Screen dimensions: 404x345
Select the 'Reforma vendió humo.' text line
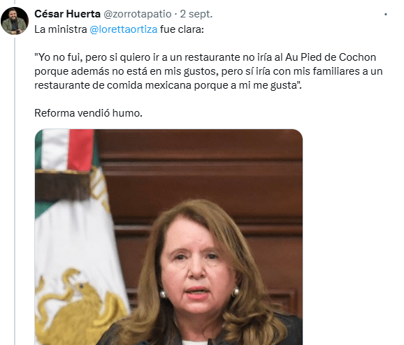pos(88,113)
